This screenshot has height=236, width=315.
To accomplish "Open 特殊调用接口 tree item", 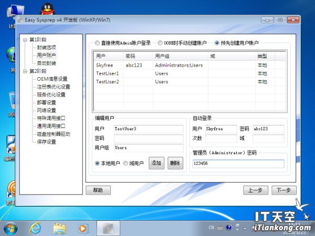I will [51, 118].
